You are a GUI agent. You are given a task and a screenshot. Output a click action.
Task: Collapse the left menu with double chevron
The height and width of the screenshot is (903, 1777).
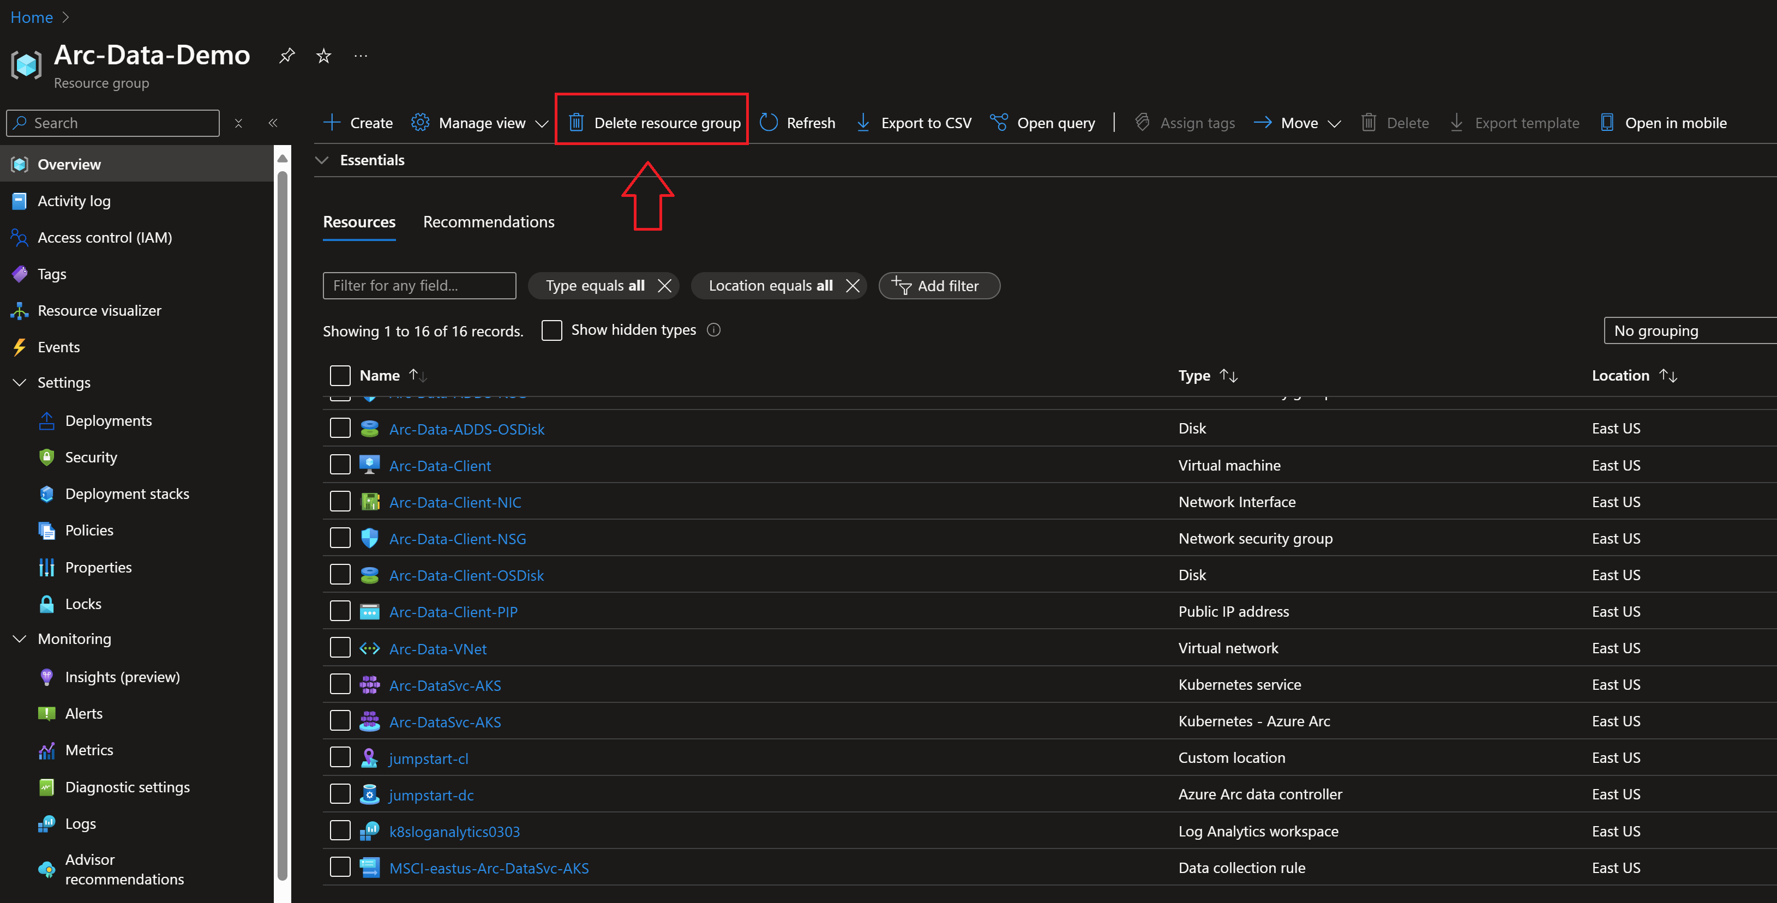pyautogui.click(x=273, y=123)
